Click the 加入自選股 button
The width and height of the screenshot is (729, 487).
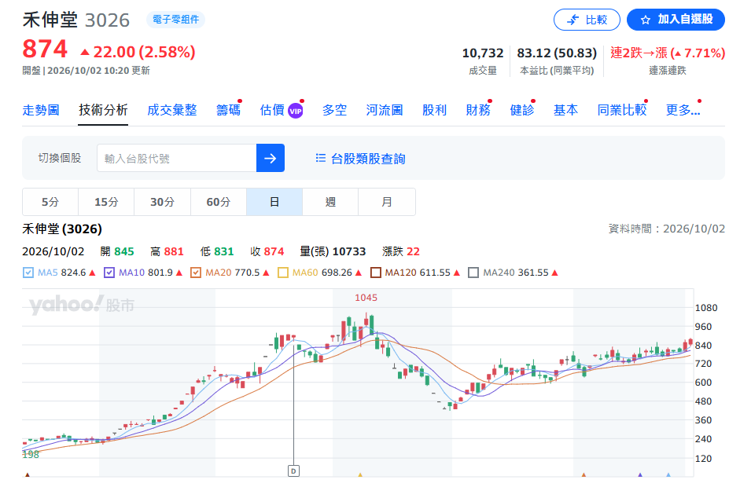tap(676, 20)
